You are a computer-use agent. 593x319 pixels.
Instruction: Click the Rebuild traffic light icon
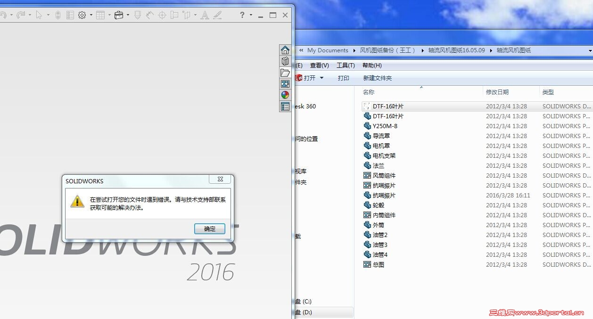click(x=58, y=15)
